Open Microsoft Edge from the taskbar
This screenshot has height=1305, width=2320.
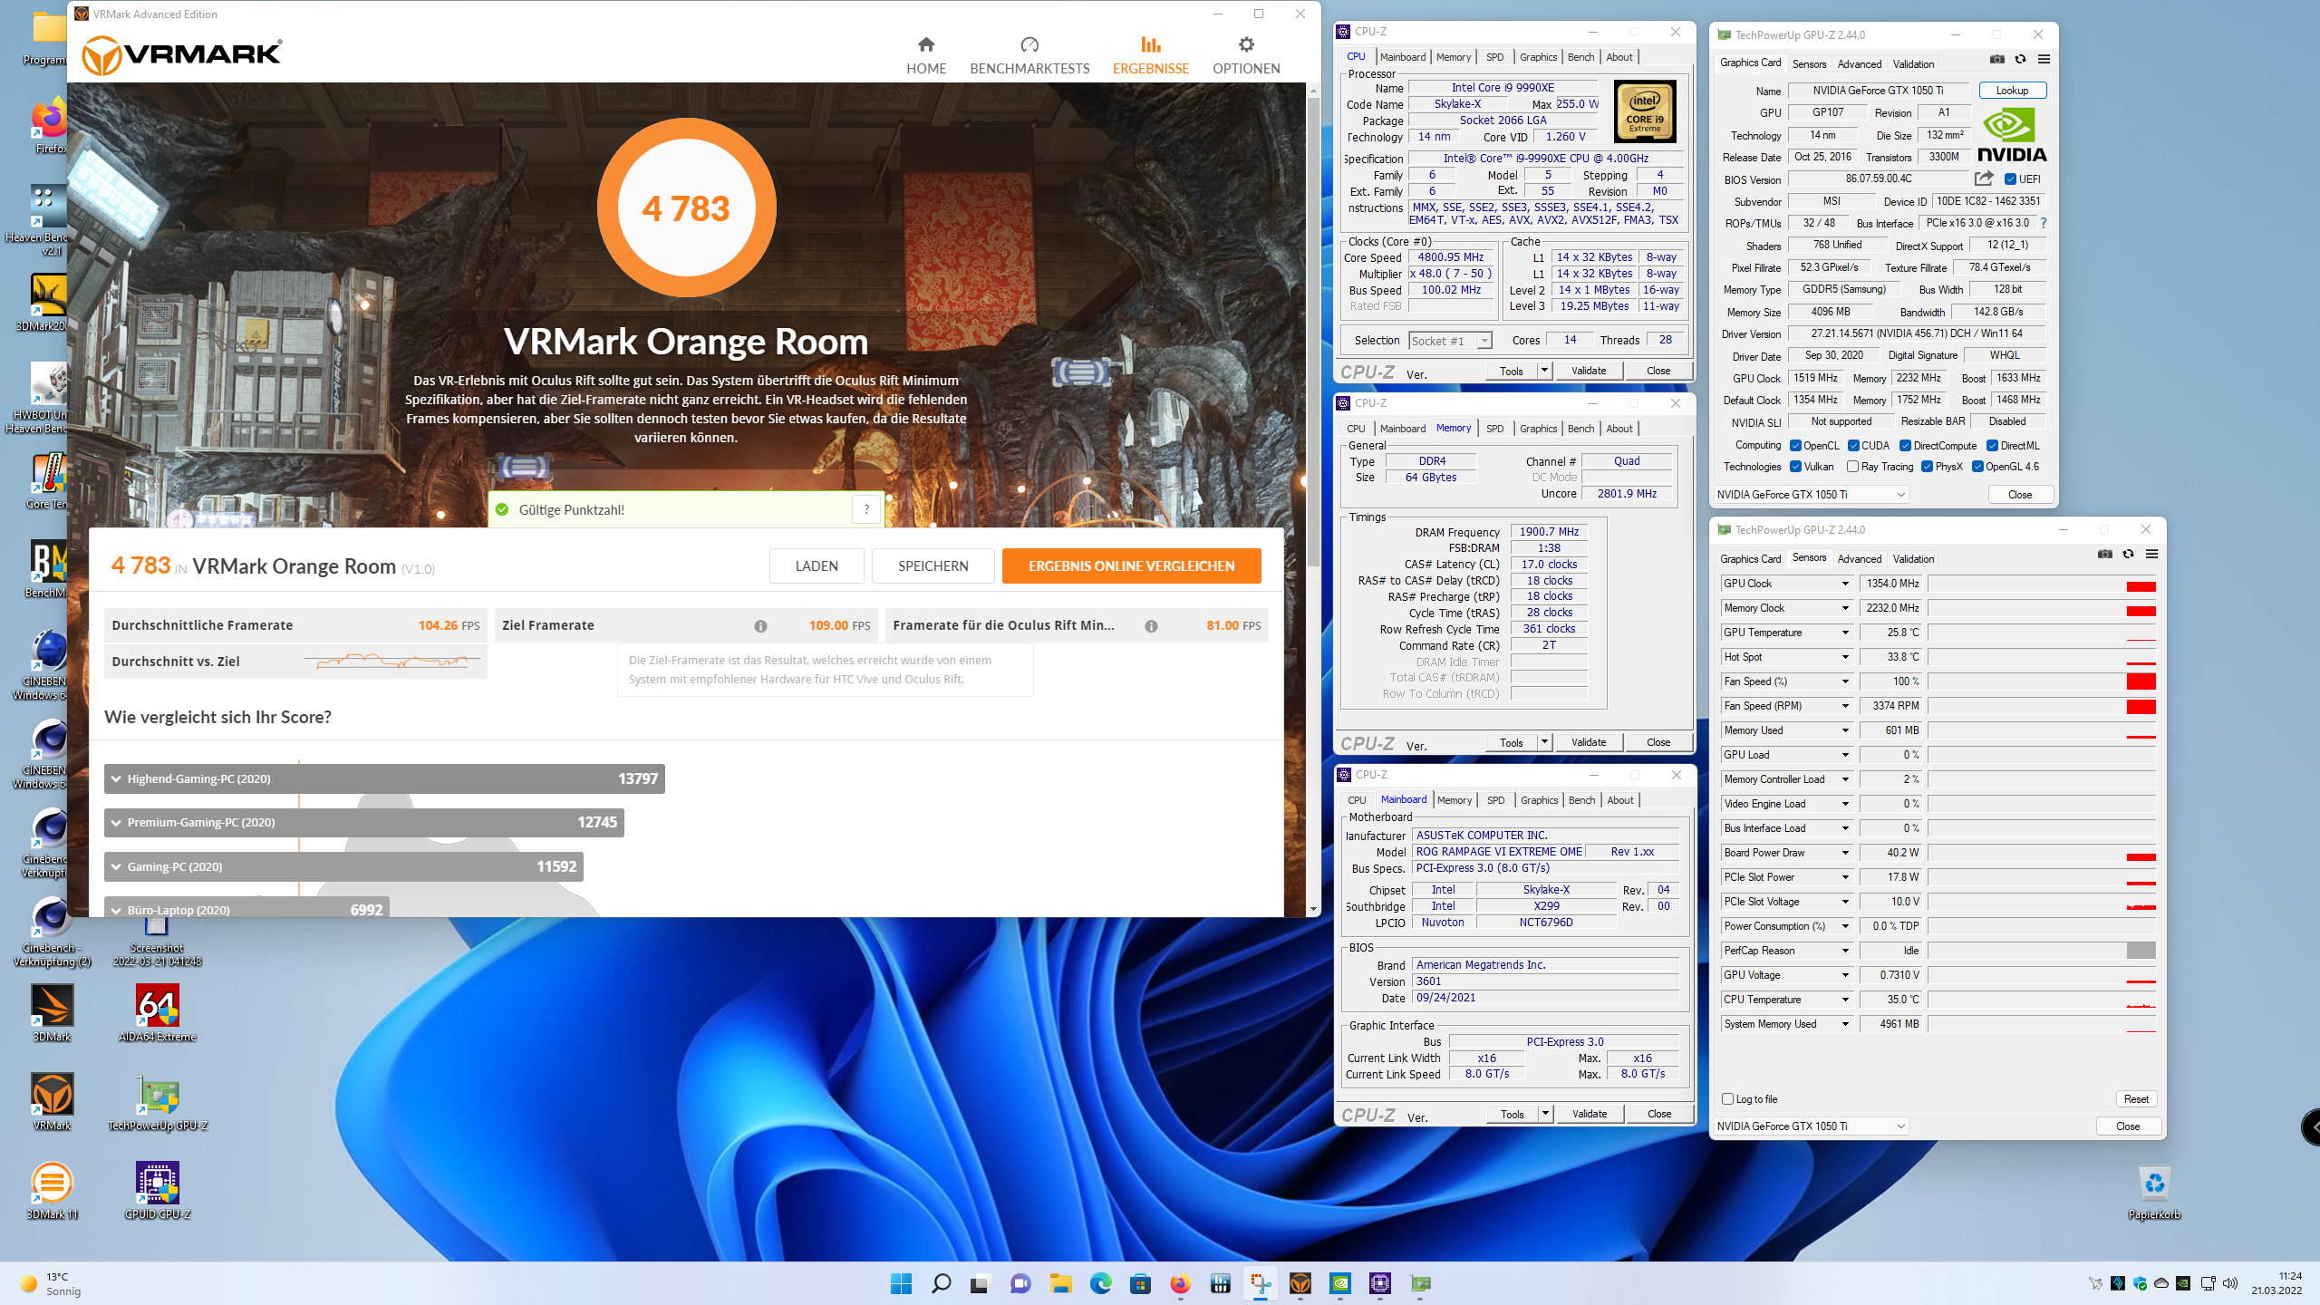[x=1100, y=1283]
